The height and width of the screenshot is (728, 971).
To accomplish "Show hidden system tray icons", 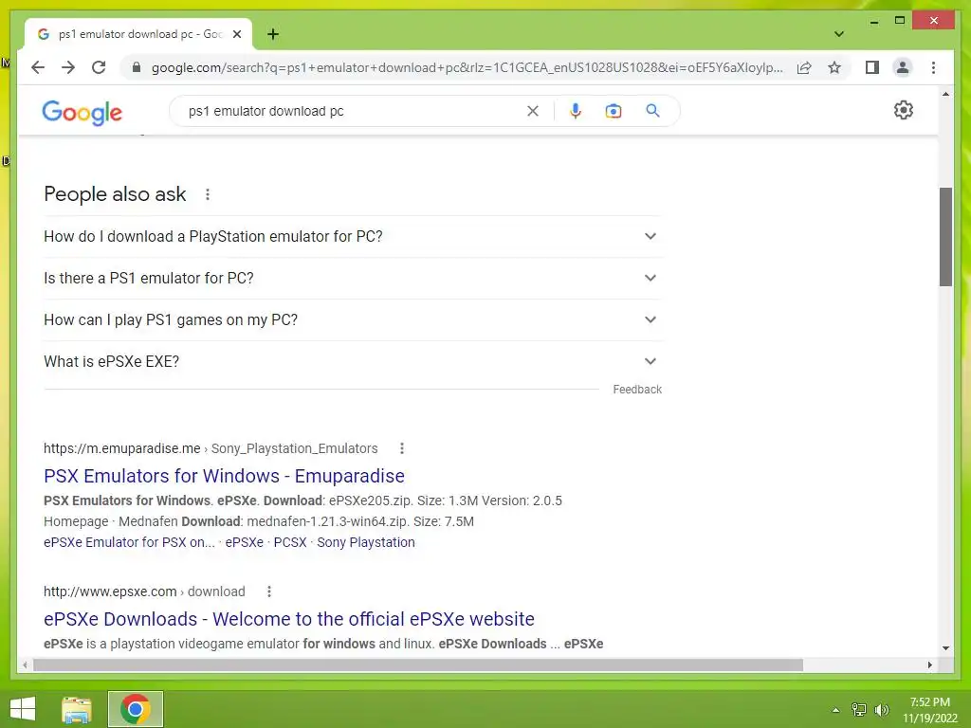I will 835,710.
